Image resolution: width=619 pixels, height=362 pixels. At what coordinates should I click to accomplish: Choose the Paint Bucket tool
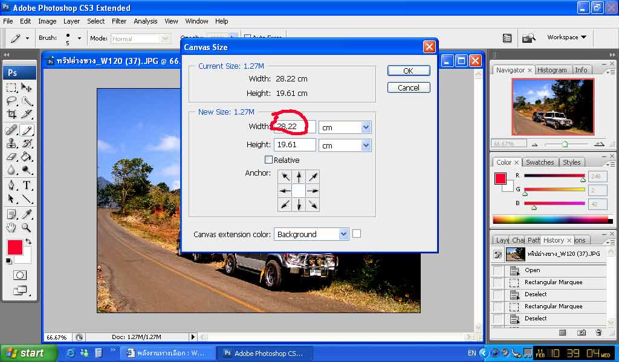[27, 157]
